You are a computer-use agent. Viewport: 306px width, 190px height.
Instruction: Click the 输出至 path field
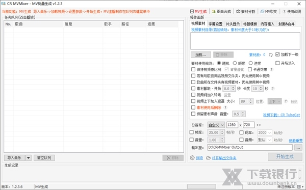[x=250, y=148]
